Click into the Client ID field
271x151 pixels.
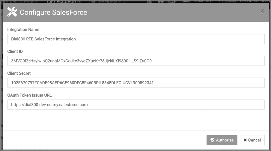pos(136,61)
